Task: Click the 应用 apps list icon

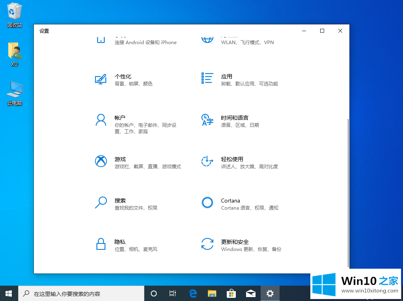Action: 207,78
